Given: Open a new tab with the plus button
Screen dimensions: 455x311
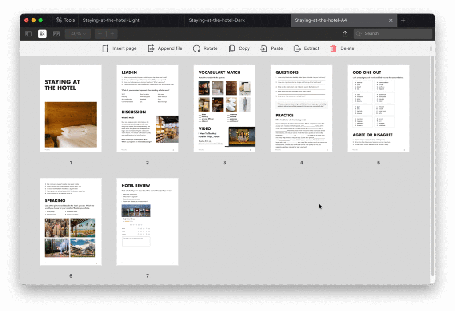Looking at the screenshot, I should (x=403, y=20).
